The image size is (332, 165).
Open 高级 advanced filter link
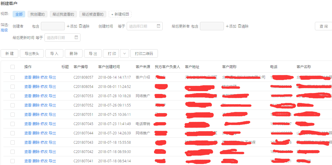pyautogui.click(x=4, y=30)
